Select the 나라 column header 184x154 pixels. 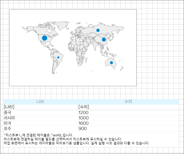click(40, 102)
